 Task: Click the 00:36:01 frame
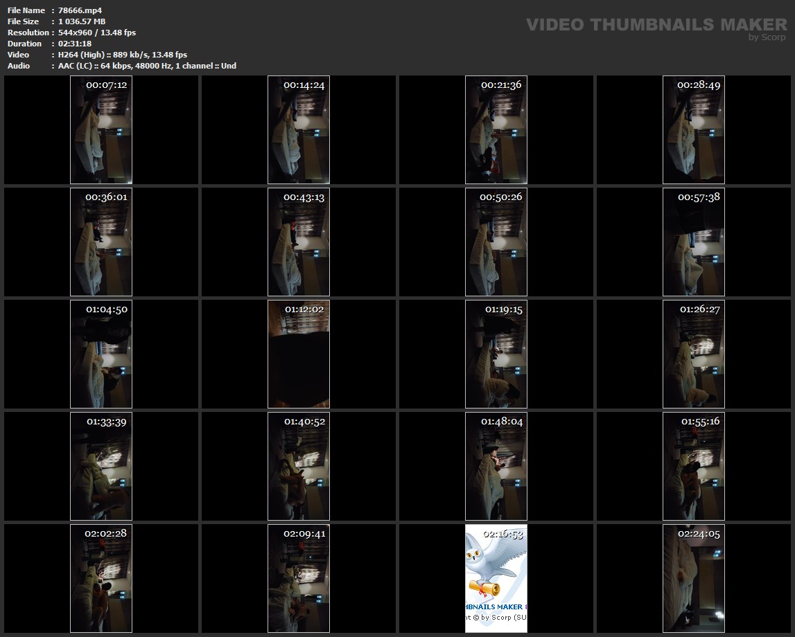coord(101,242)
